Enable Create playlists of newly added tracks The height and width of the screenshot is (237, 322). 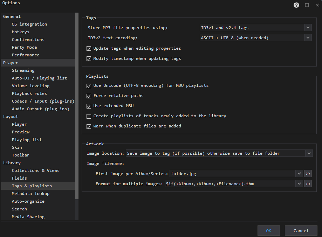(x=89, y=116)
